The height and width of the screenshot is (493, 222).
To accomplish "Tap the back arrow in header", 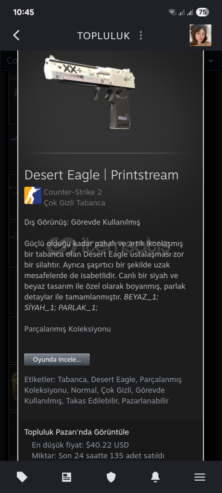I will tap(16, 35).
